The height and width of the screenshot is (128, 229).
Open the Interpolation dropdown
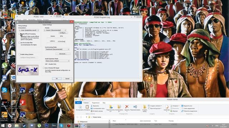click(x=29, y=30)
